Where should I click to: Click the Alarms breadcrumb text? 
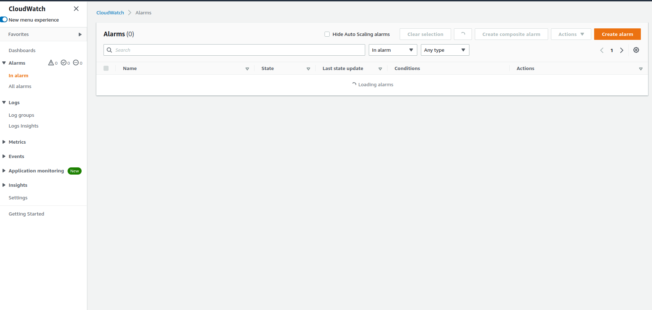click(x=143, y=13)
